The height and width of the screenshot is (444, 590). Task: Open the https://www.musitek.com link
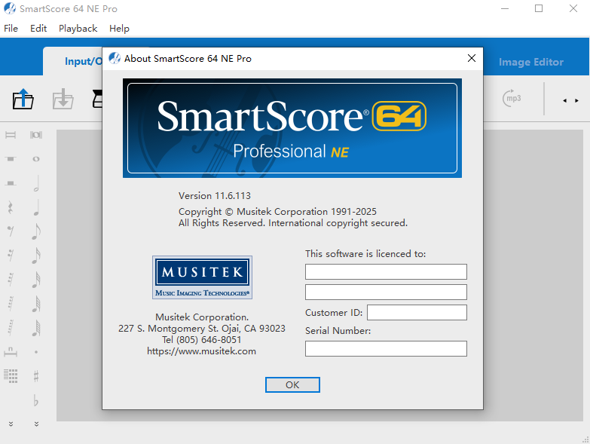point(201,351)
